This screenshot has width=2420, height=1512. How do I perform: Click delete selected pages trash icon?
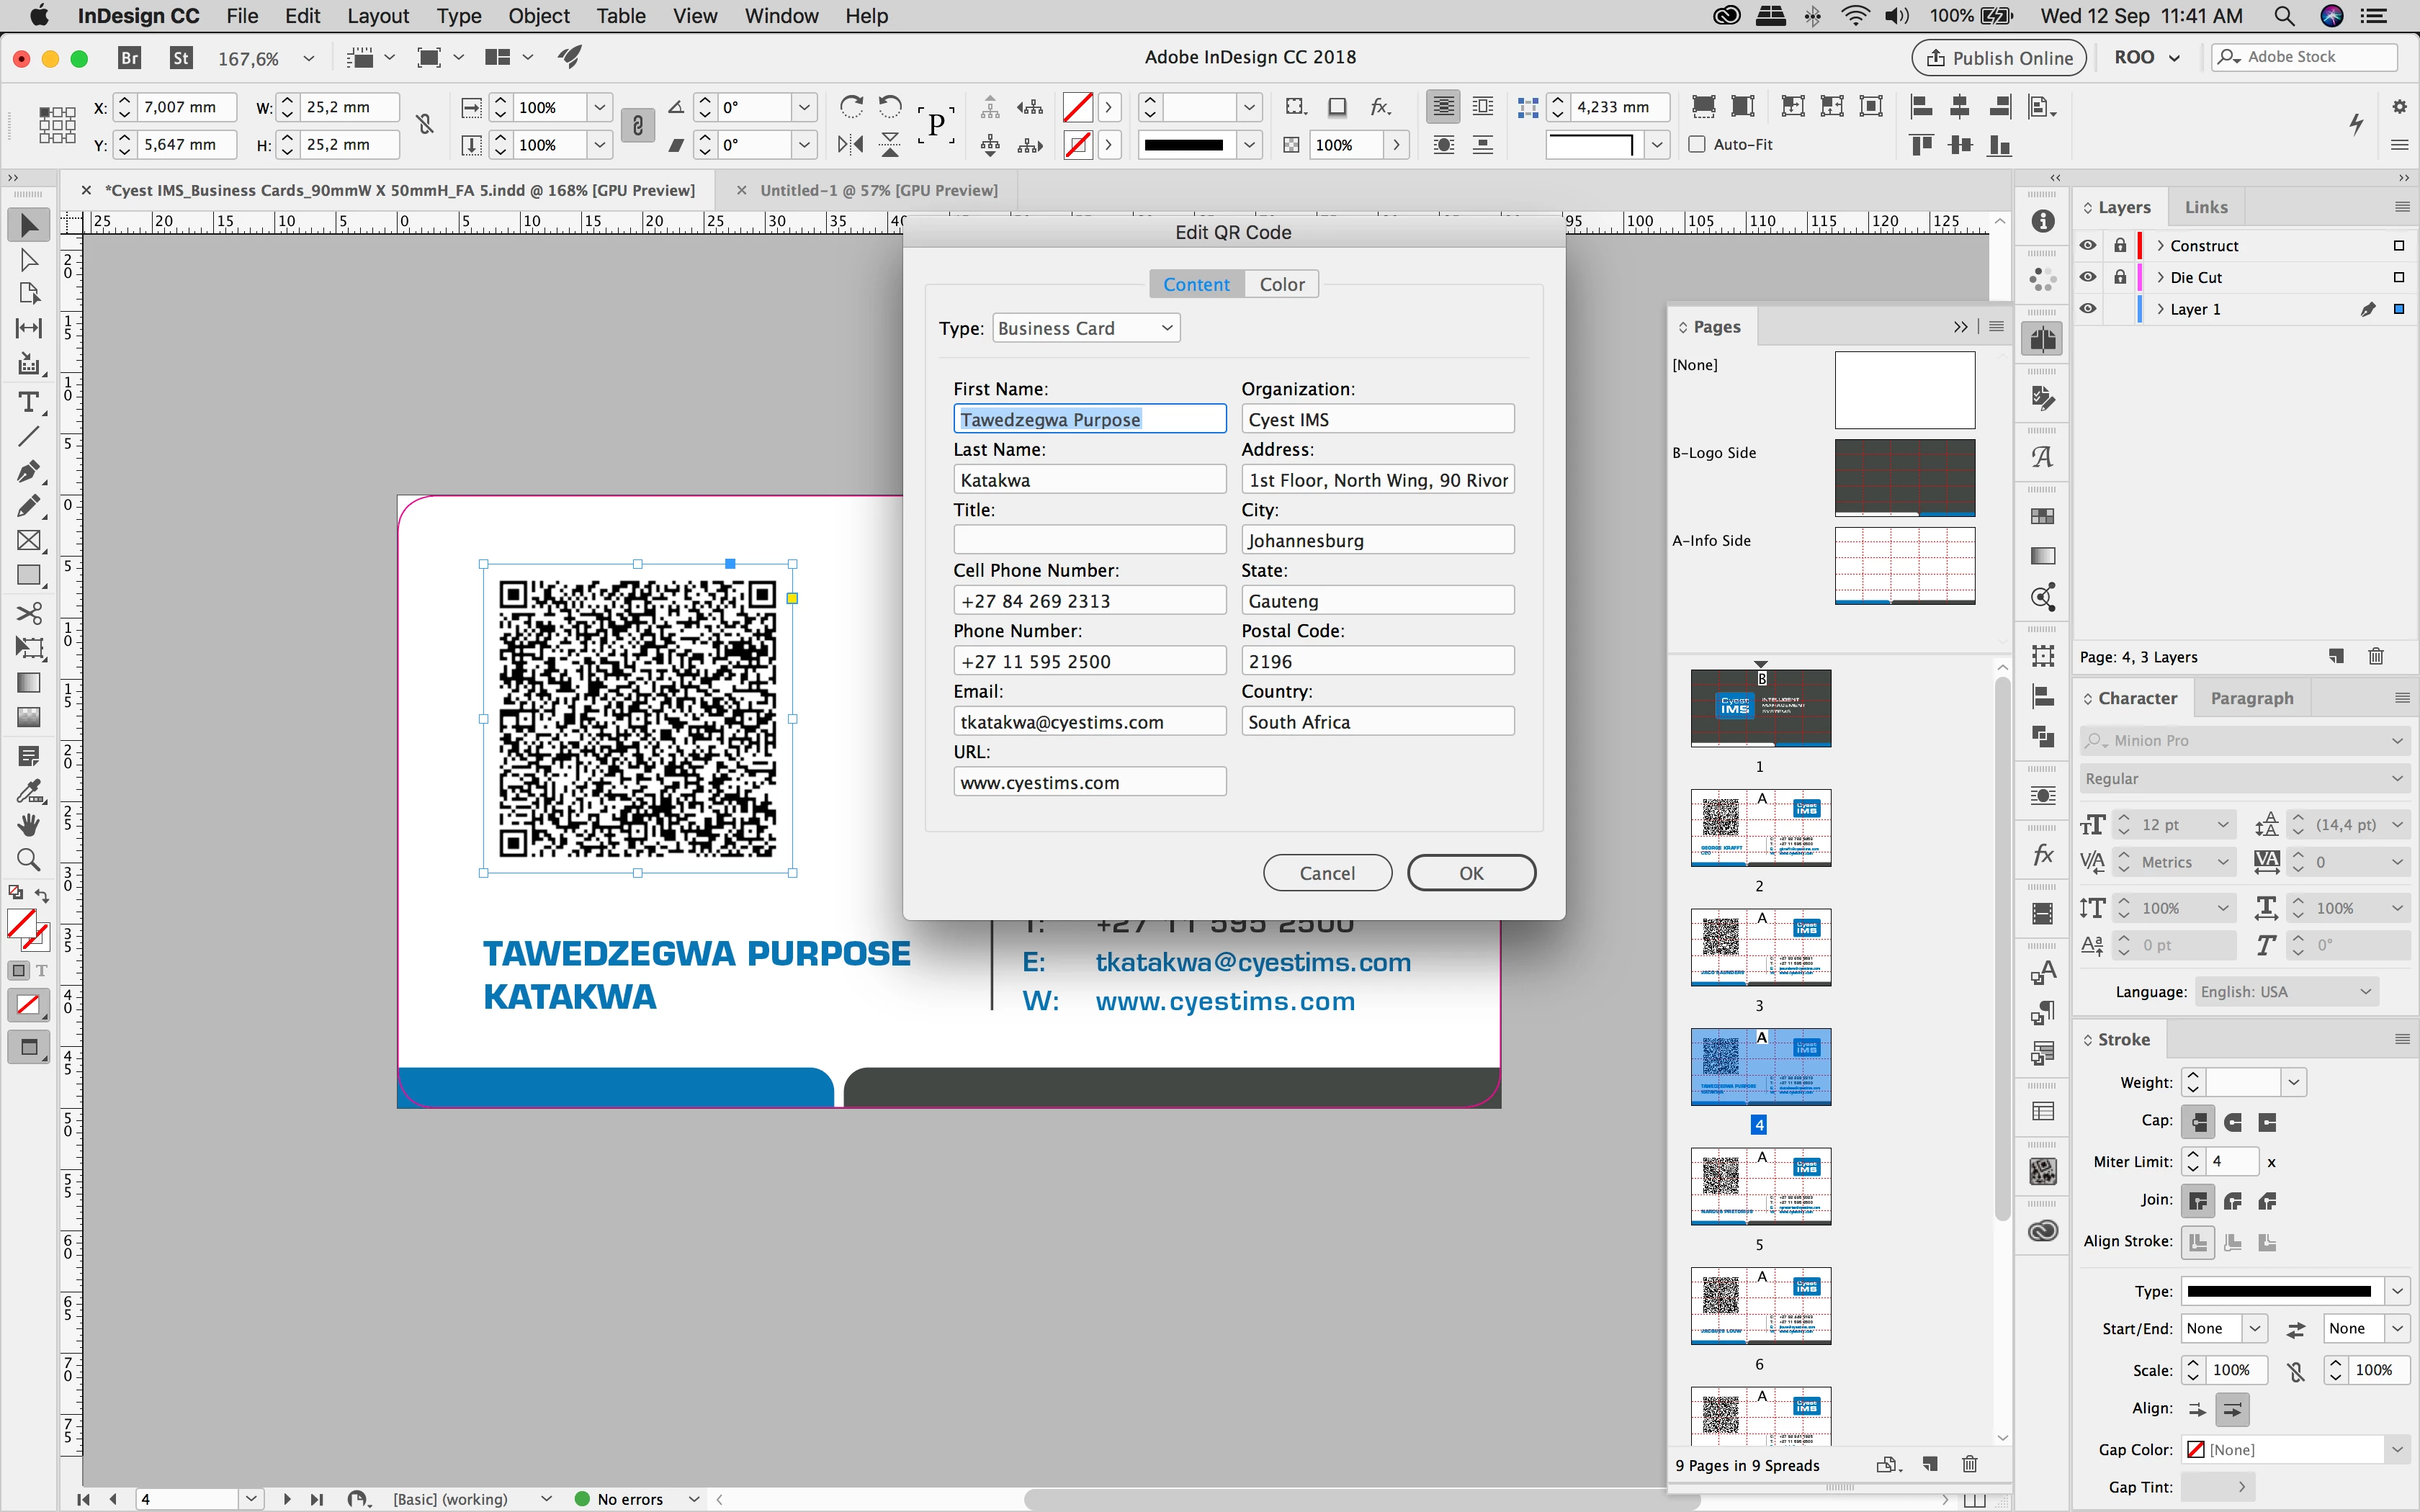click(1969, 1465)
